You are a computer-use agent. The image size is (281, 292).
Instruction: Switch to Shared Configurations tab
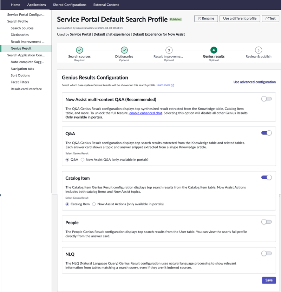[x=70, y=5]
